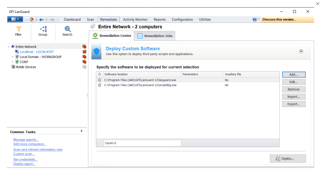Select the scriptdbg.exe software row
This screenshot has height=175, width=321.
point(188,85)
